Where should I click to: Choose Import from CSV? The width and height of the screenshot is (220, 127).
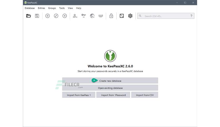pos(145,95)
